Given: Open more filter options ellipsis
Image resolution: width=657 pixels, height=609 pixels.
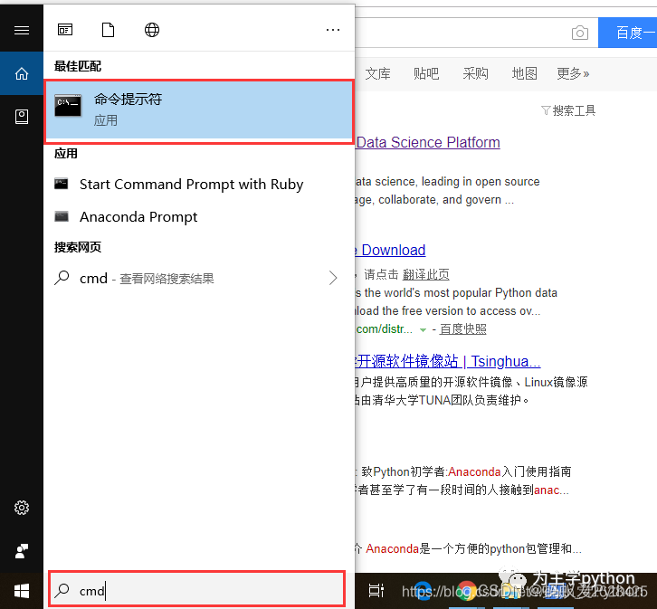Looking at the screenshot, I should (333, 30).
